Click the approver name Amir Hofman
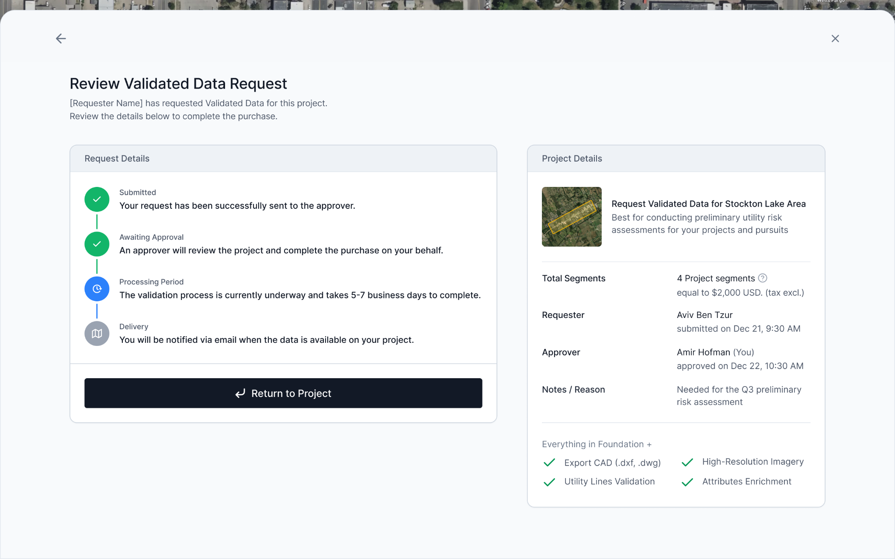 pyautogui.click(x=703, y=352)
